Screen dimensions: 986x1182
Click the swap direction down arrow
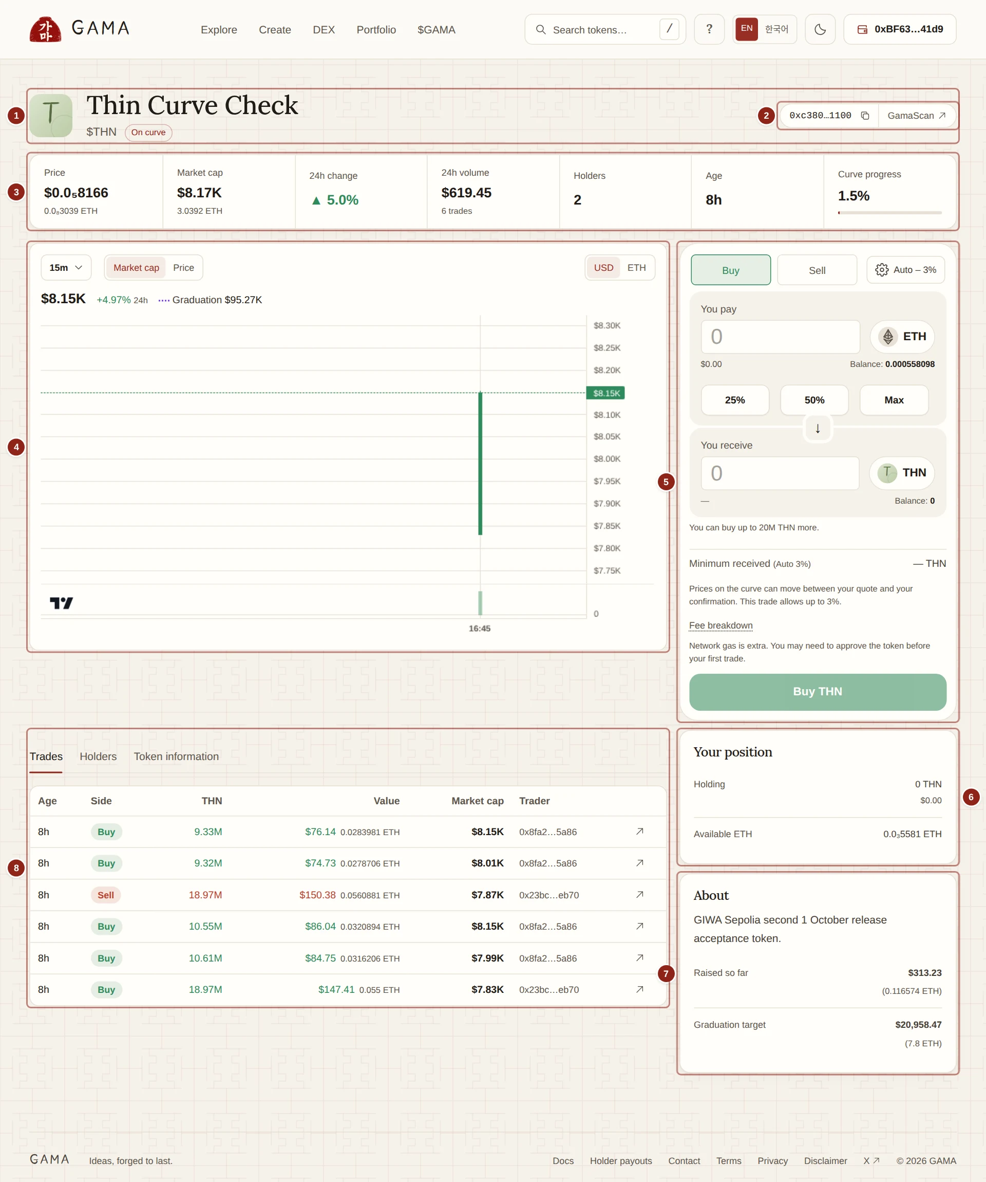click(817, 428)
